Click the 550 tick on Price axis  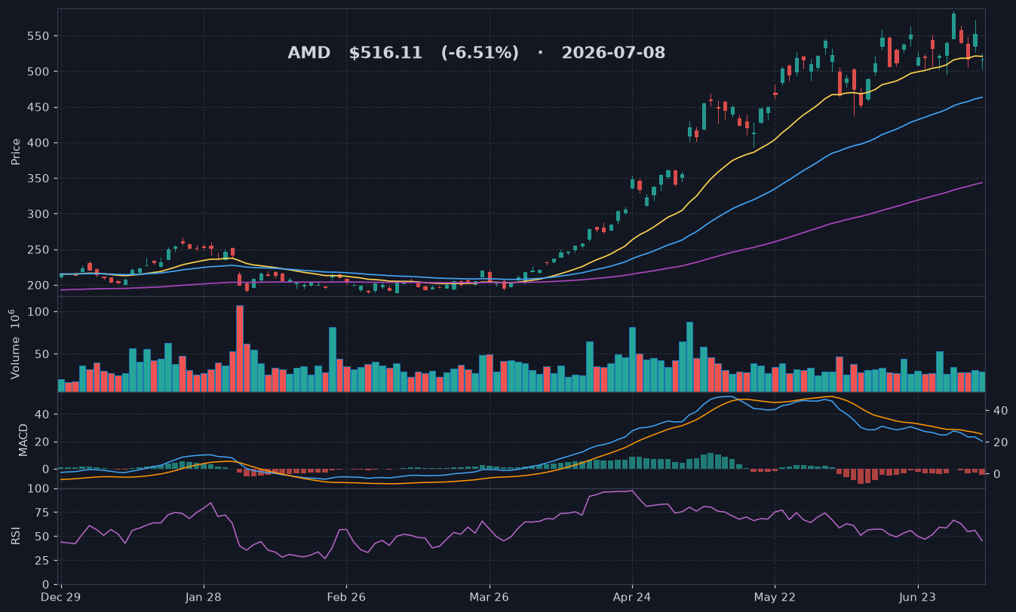point(38,36)
